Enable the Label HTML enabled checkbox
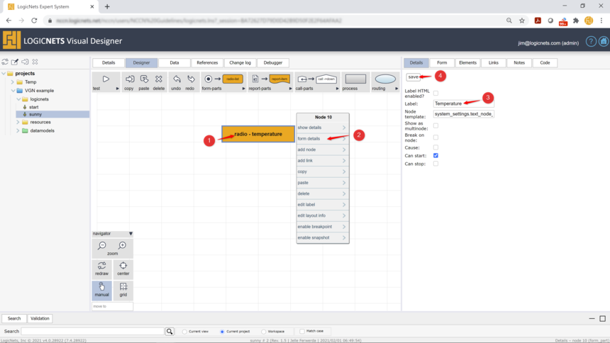Screen dimensions: 610x343 pos(436,93)
